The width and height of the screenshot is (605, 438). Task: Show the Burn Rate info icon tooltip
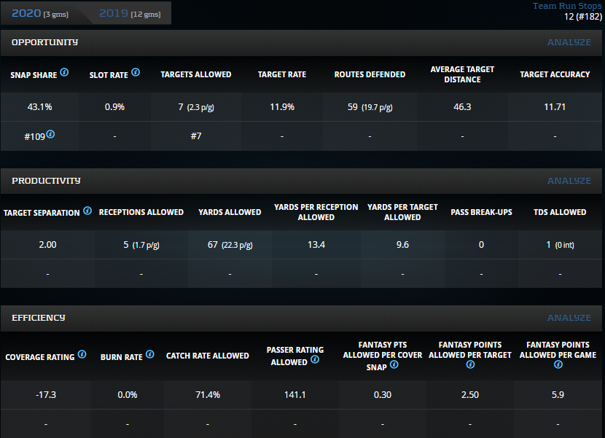[x=150, y=355]
